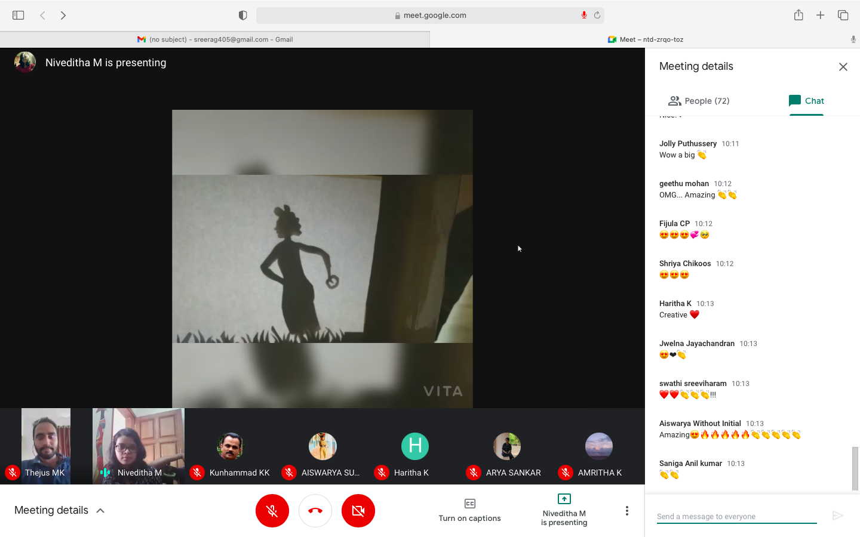Reload the Meet page
The image size is (860, 537).
coord(597,16)
